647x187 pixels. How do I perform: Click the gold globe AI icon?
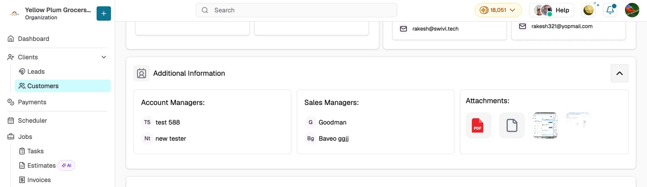pyautogui.click(x=589, y=10)
